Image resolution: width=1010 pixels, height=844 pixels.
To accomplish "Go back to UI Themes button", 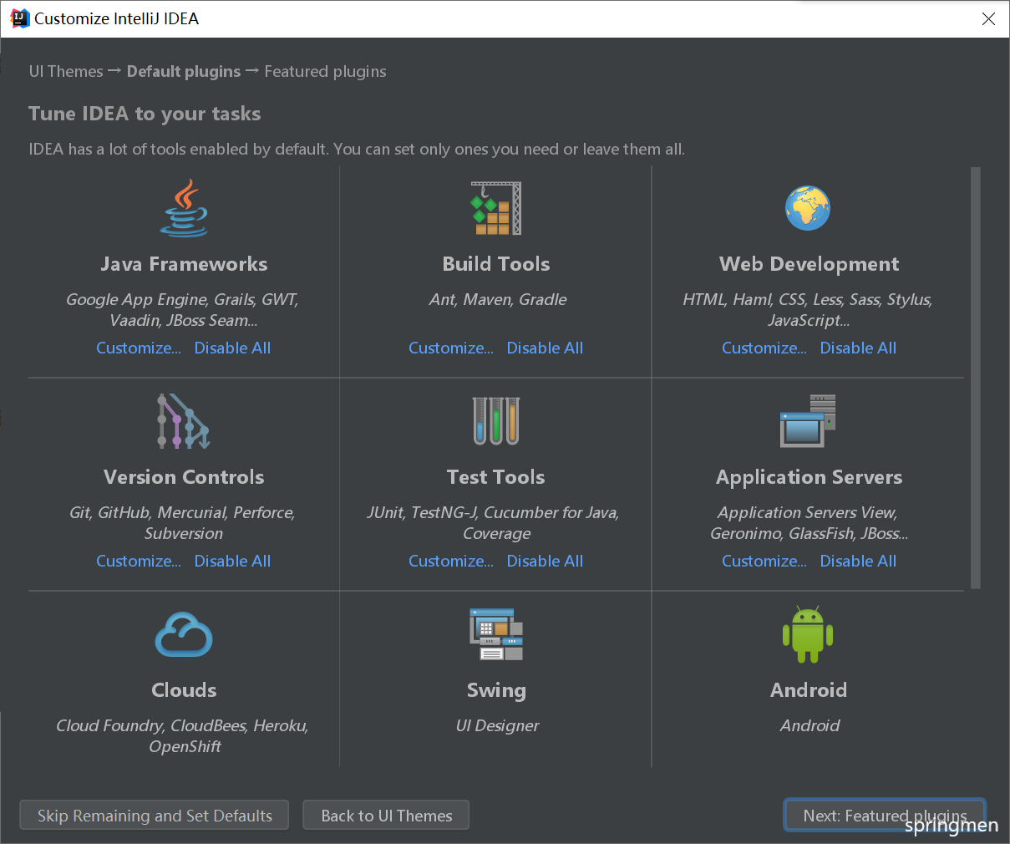I will pos(386,816).
